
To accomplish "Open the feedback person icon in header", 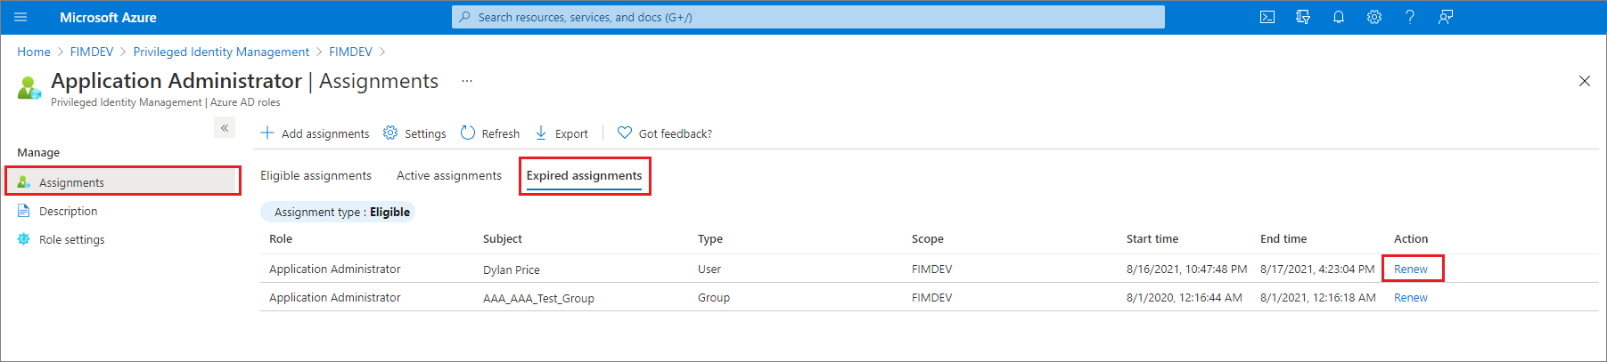I will coord(1446,17).
